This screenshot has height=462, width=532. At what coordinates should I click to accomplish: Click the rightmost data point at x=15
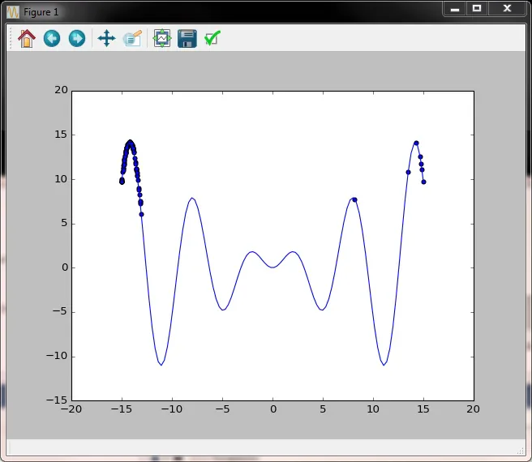(x=423, y=182)
